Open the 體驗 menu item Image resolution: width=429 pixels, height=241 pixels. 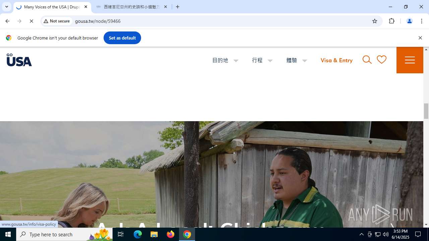(x=292, y=60)
